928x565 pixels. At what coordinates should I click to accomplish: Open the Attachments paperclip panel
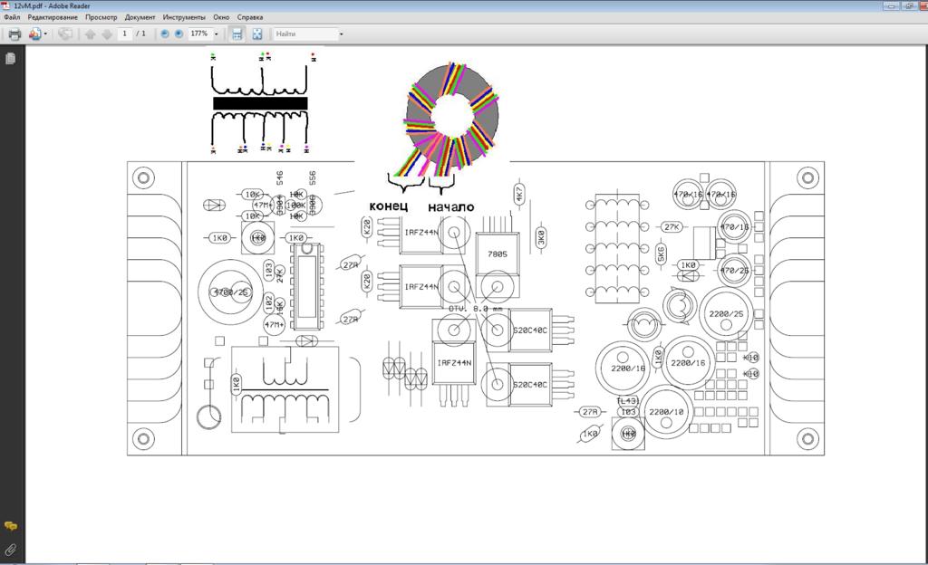[x=11, y=550]
